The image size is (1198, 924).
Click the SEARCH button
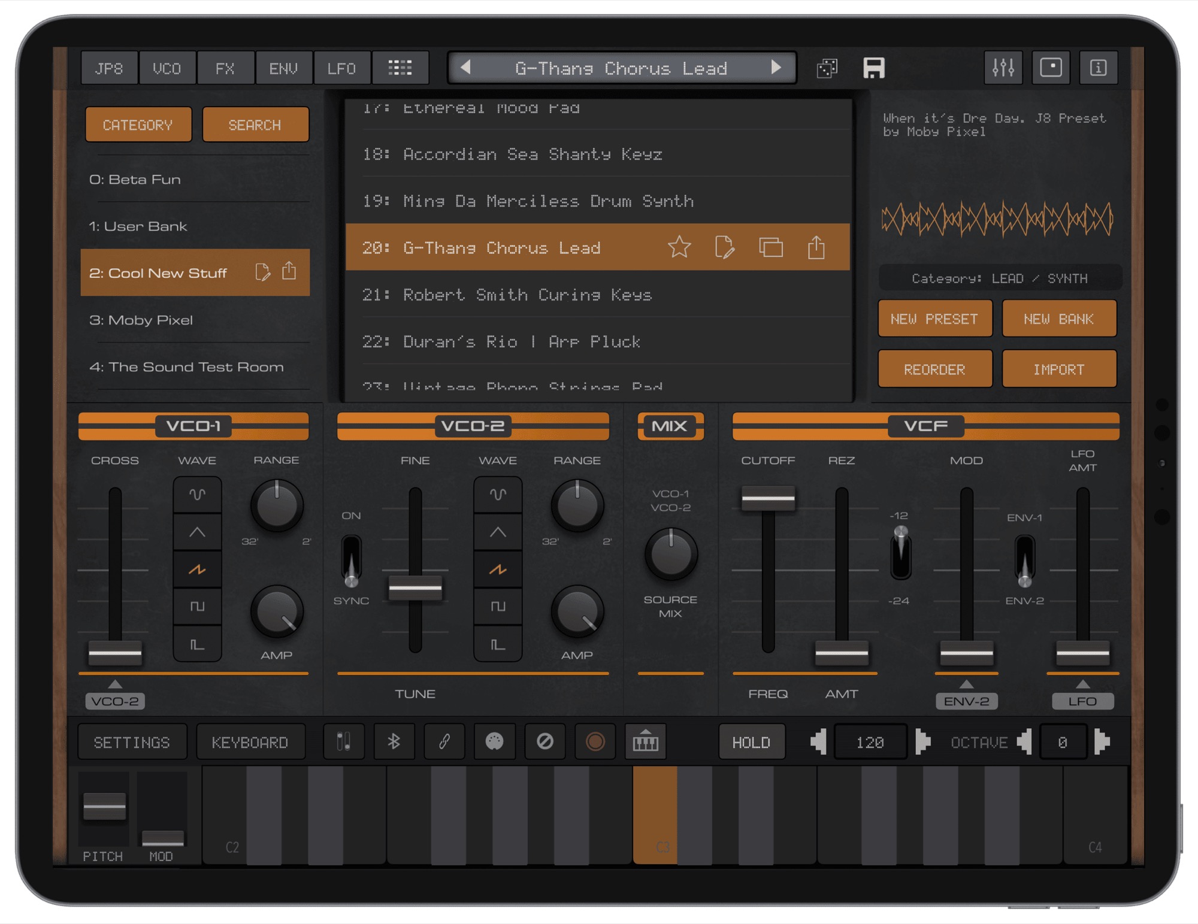255,125
